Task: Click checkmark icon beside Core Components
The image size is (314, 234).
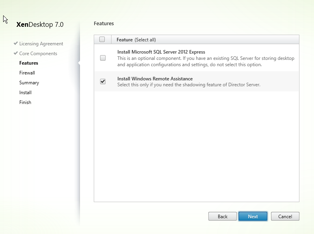Action: [x=16, y=53]
